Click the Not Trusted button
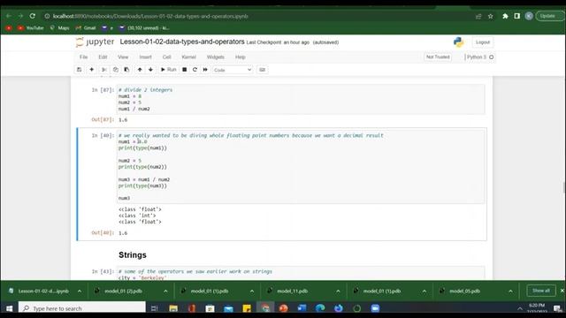The width and height of the screenshot is (566, 318). point(438,57)
